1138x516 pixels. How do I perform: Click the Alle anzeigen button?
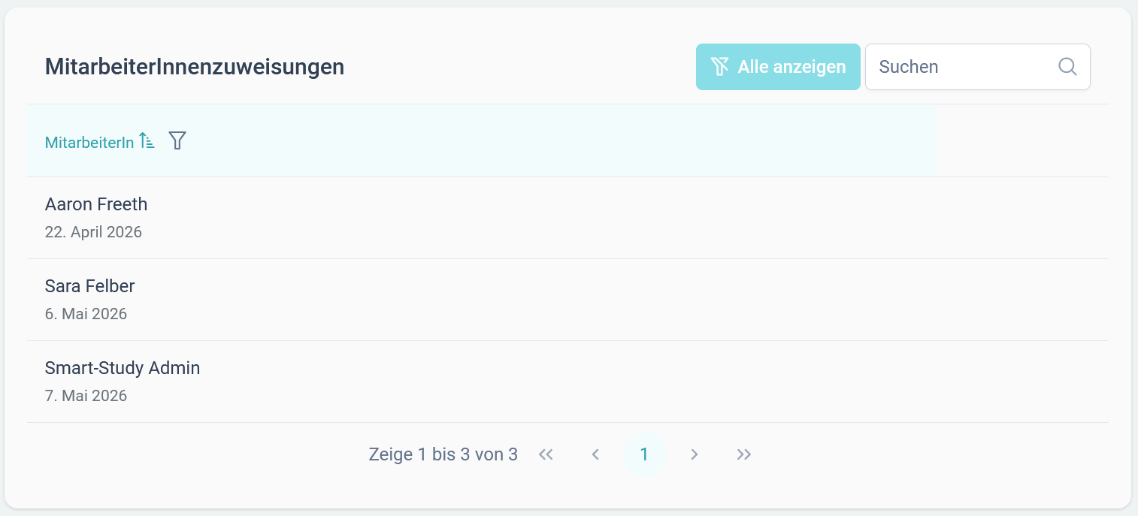[x=778, y=67]
